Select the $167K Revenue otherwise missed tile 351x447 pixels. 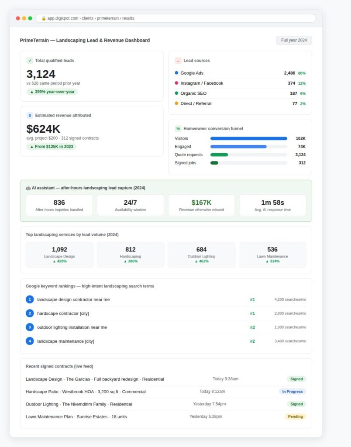tap(201, 205)
